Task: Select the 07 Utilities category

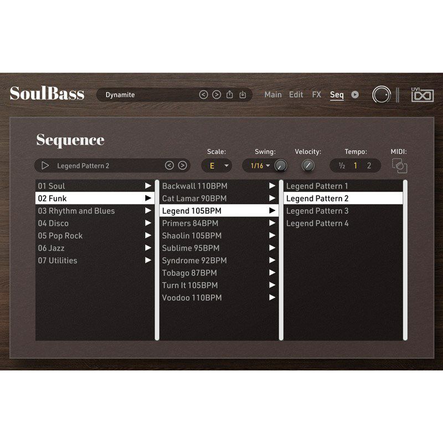Action: pyautogui.click(x=95, y=260)
